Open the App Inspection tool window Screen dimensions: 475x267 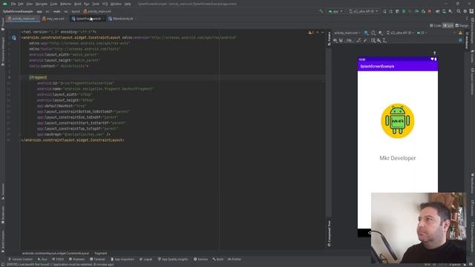coord(122,259)
